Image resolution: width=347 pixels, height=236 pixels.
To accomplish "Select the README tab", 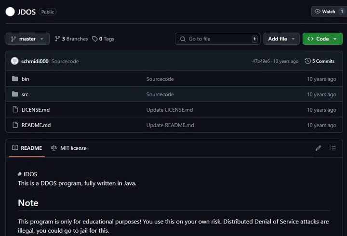I will coord(27,148).
